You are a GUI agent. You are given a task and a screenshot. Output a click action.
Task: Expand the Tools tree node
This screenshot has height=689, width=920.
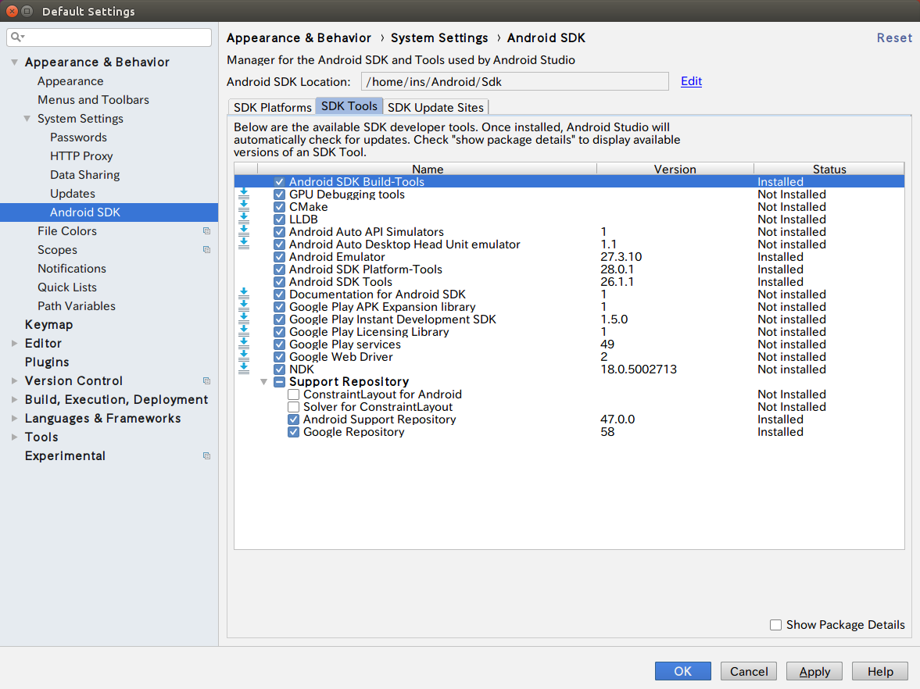(x=14, y=437)
